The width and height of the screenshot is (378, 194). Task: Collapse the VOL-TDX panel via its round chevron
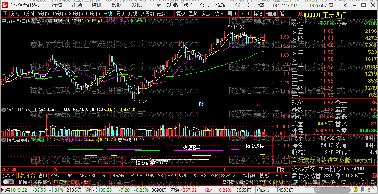click(x=4, y=110)
